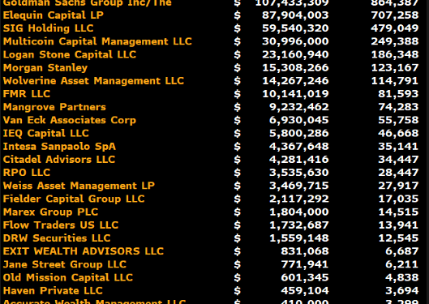Click the value 1,732,687

click(x=298, y=225)
